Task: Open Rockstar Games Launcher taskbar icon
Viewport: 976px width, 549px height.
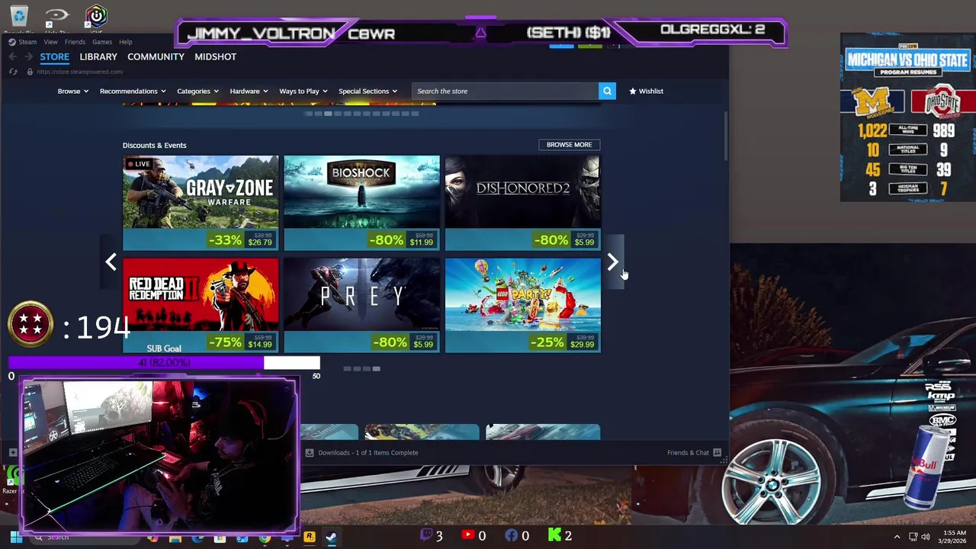Action: pyautogui.click(x=310, y=537)
